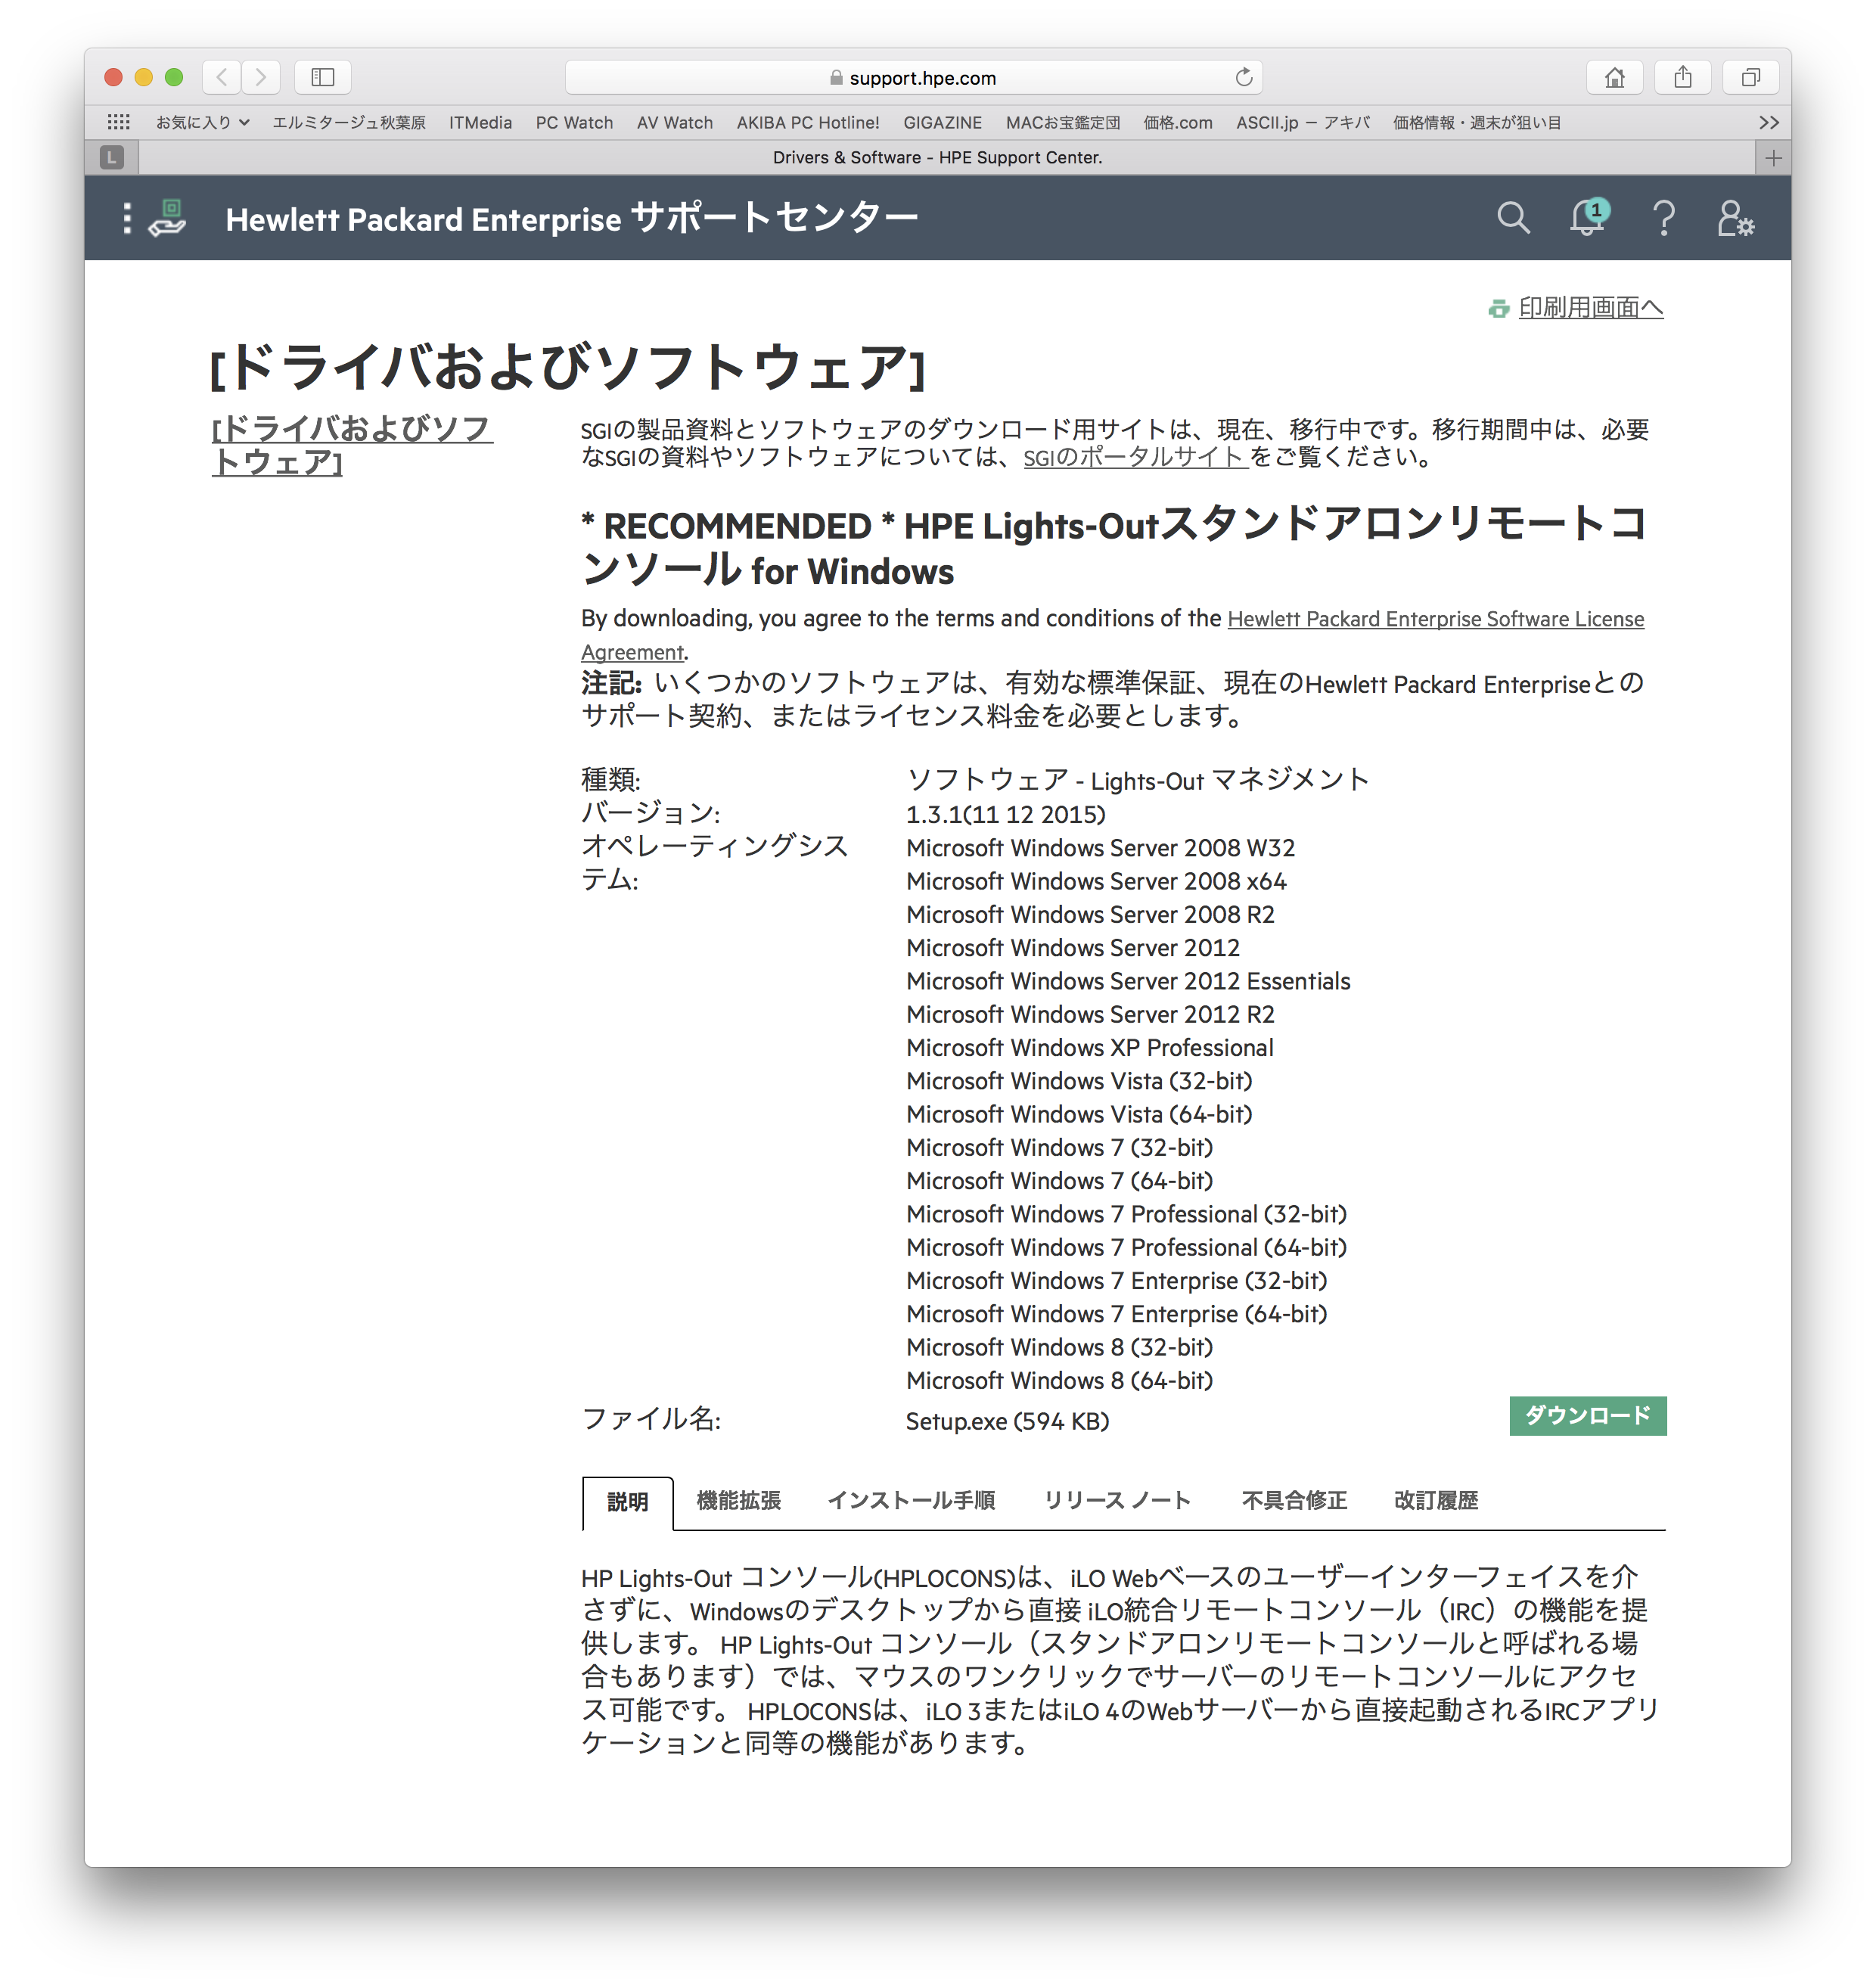1876x1988 pixels.
Task: Click Microsoft Windows XP Professional entry
Action: [1089, 1047]
